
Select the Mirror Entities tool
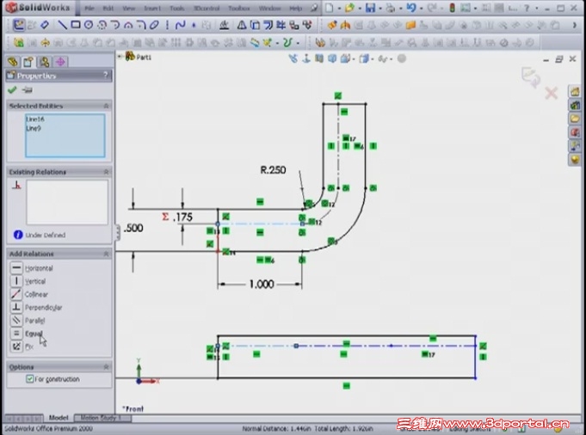(x=242, y=25)
